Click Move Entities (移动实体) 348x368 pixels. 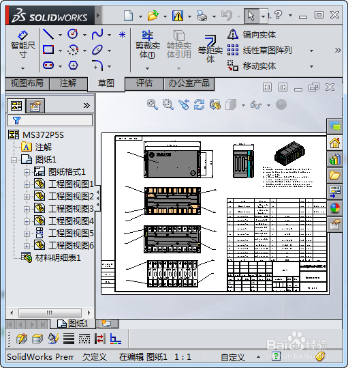pyautogui.click(x=251, y=66)
